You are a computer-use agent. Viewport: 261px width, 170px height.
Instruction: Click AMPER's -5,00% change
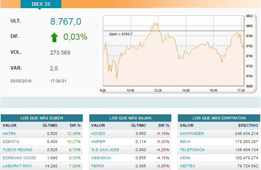tap(163, 141)
